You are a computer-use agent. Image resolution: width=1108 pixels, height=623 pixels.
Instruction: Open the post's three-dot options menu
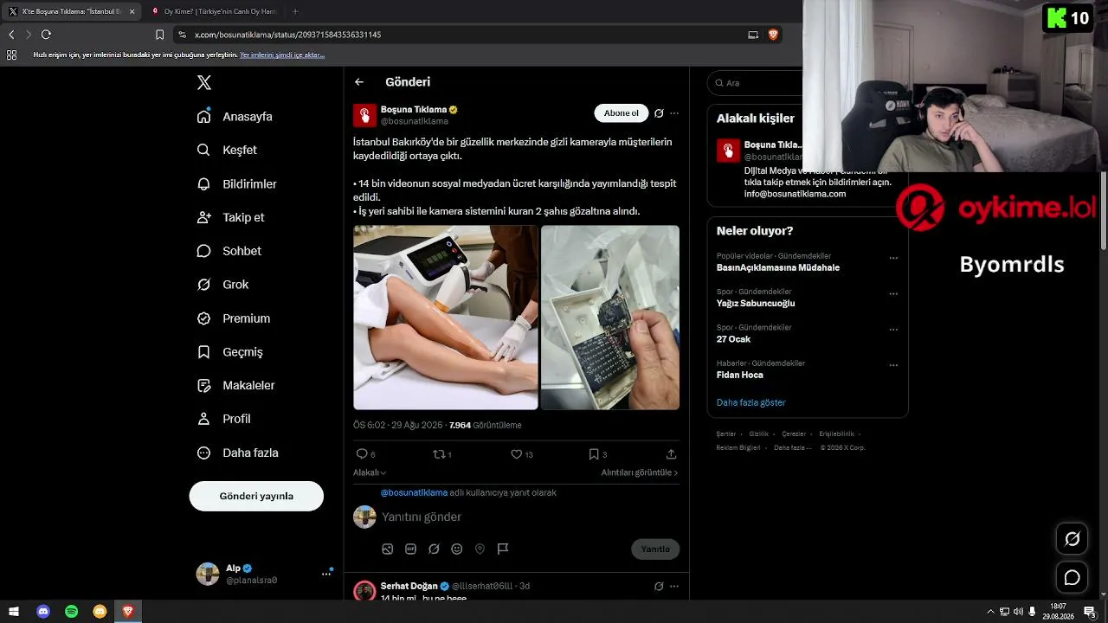674,113
